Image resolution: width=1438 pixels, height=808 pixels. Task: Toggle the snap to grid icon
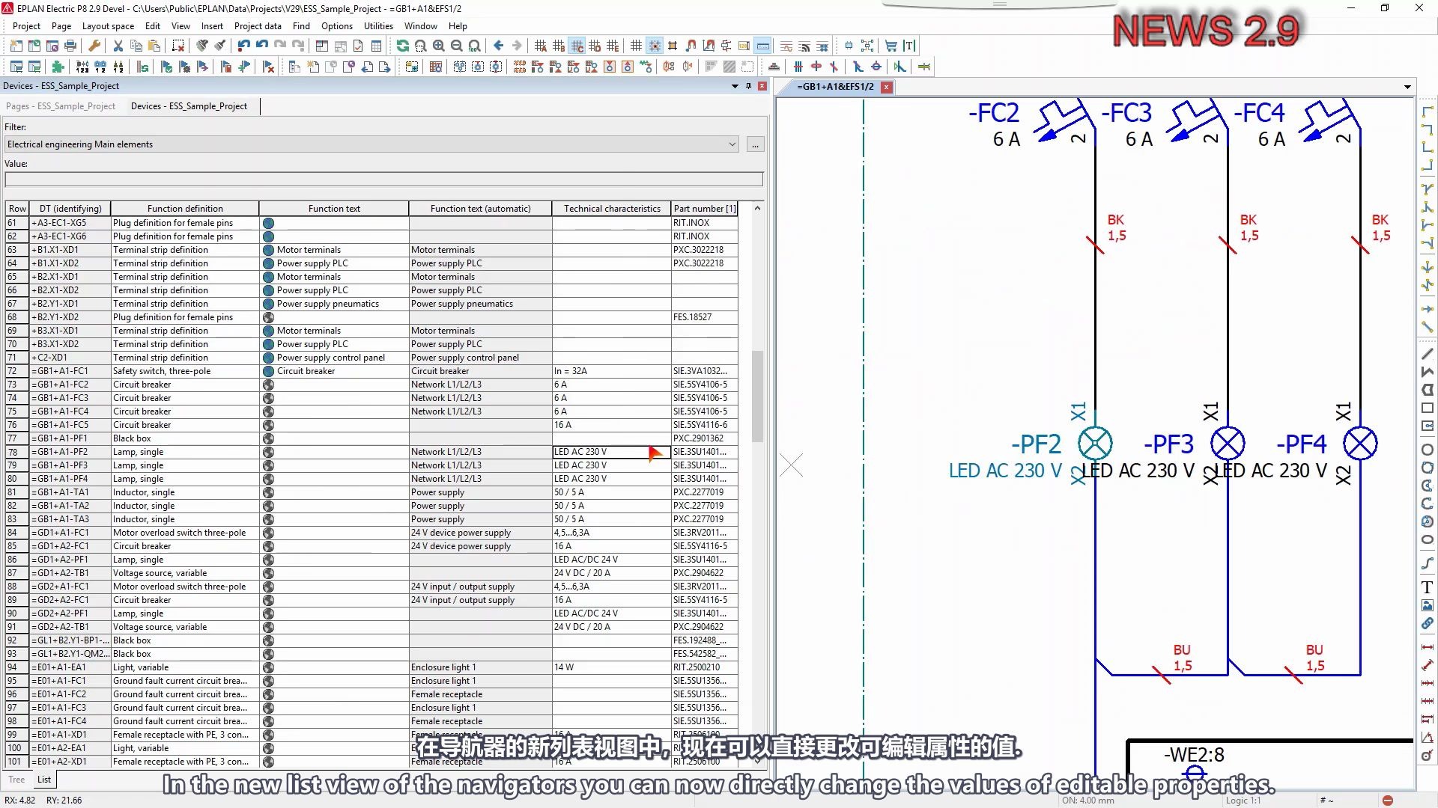tap(654, 46)
